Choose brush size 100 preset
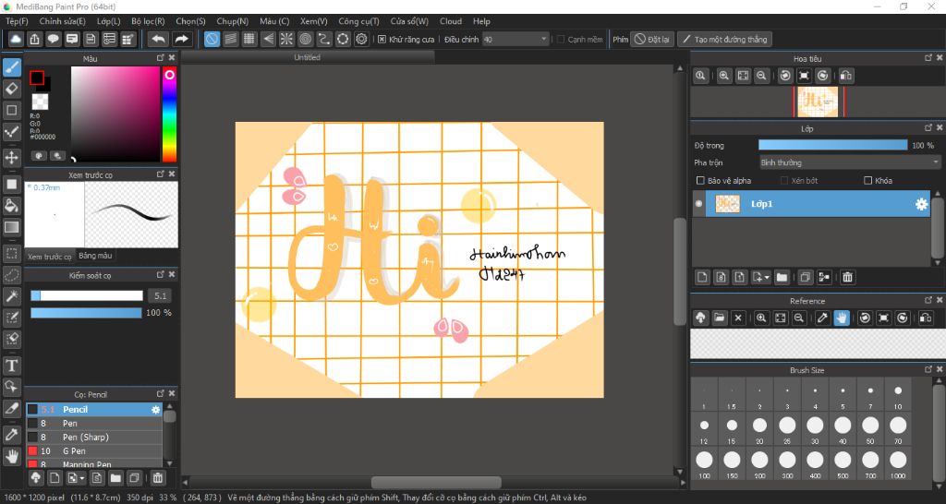The width and height of the screenshot is (946, 504). 704,463
